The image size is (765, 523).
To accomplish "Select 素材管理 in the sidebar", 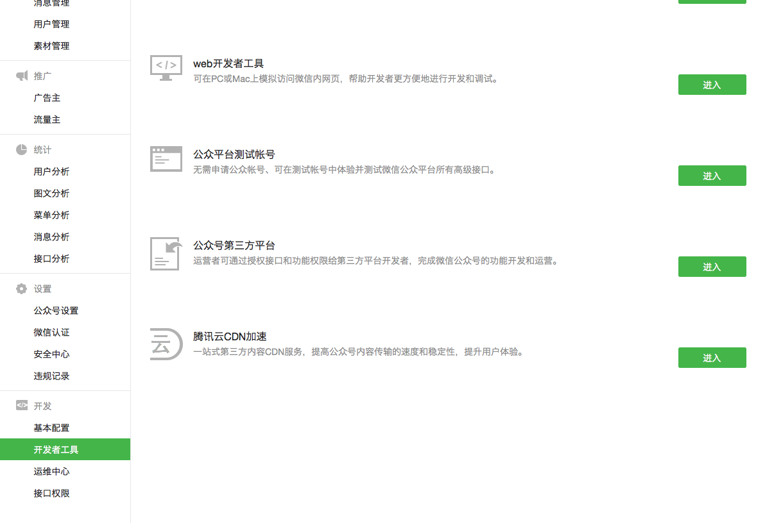I will (x=51, y=46).
